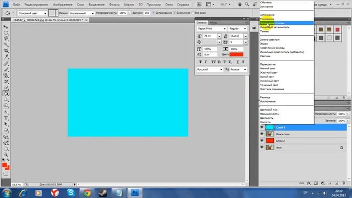Viewport: 352px width, 198px height.
Task: Open Skype from the taskbar
Action: (x=71, y=193)
